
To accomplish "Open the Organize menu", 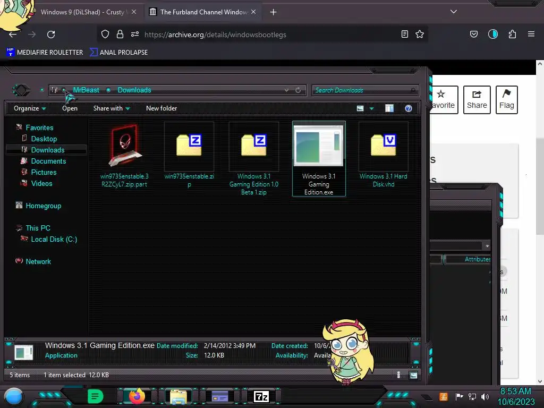I will click(30, 108).
